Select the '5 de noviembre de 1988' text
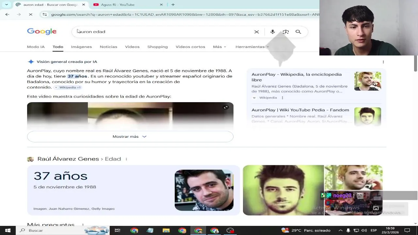 (65, 187)
